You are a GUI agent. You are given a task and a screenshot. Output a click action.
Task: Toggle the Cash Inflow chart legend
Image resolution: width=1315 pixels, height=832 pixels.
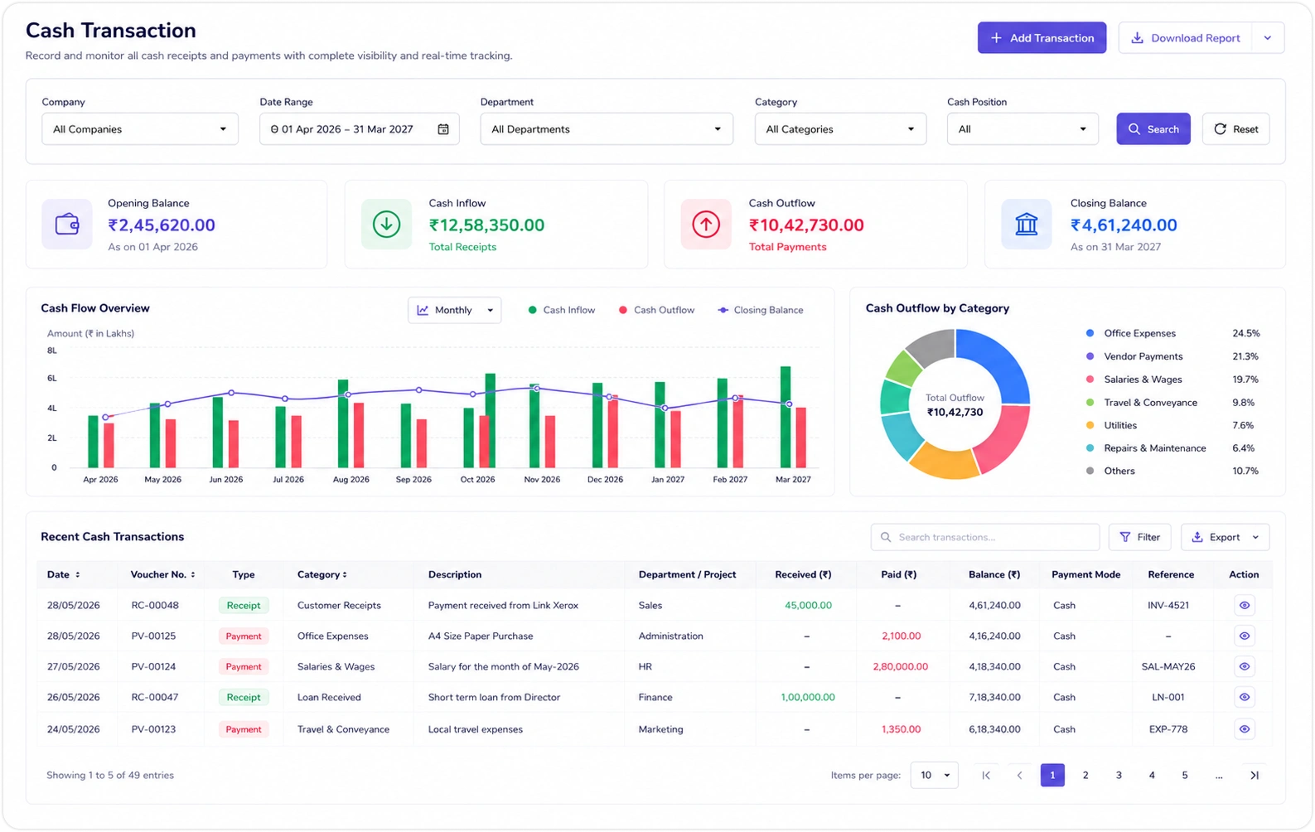pyautogui.click(x=562, y=310)
